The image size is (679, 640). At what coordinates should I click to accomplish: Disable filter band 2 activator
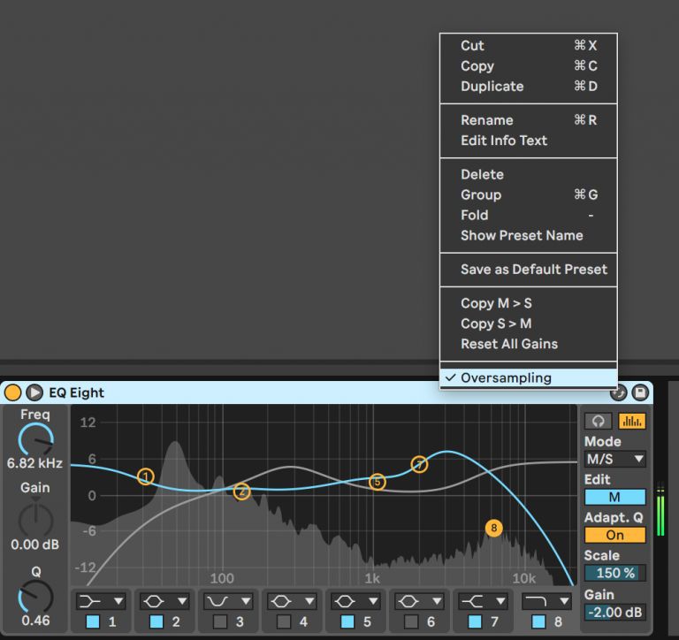tap(156, 621)
